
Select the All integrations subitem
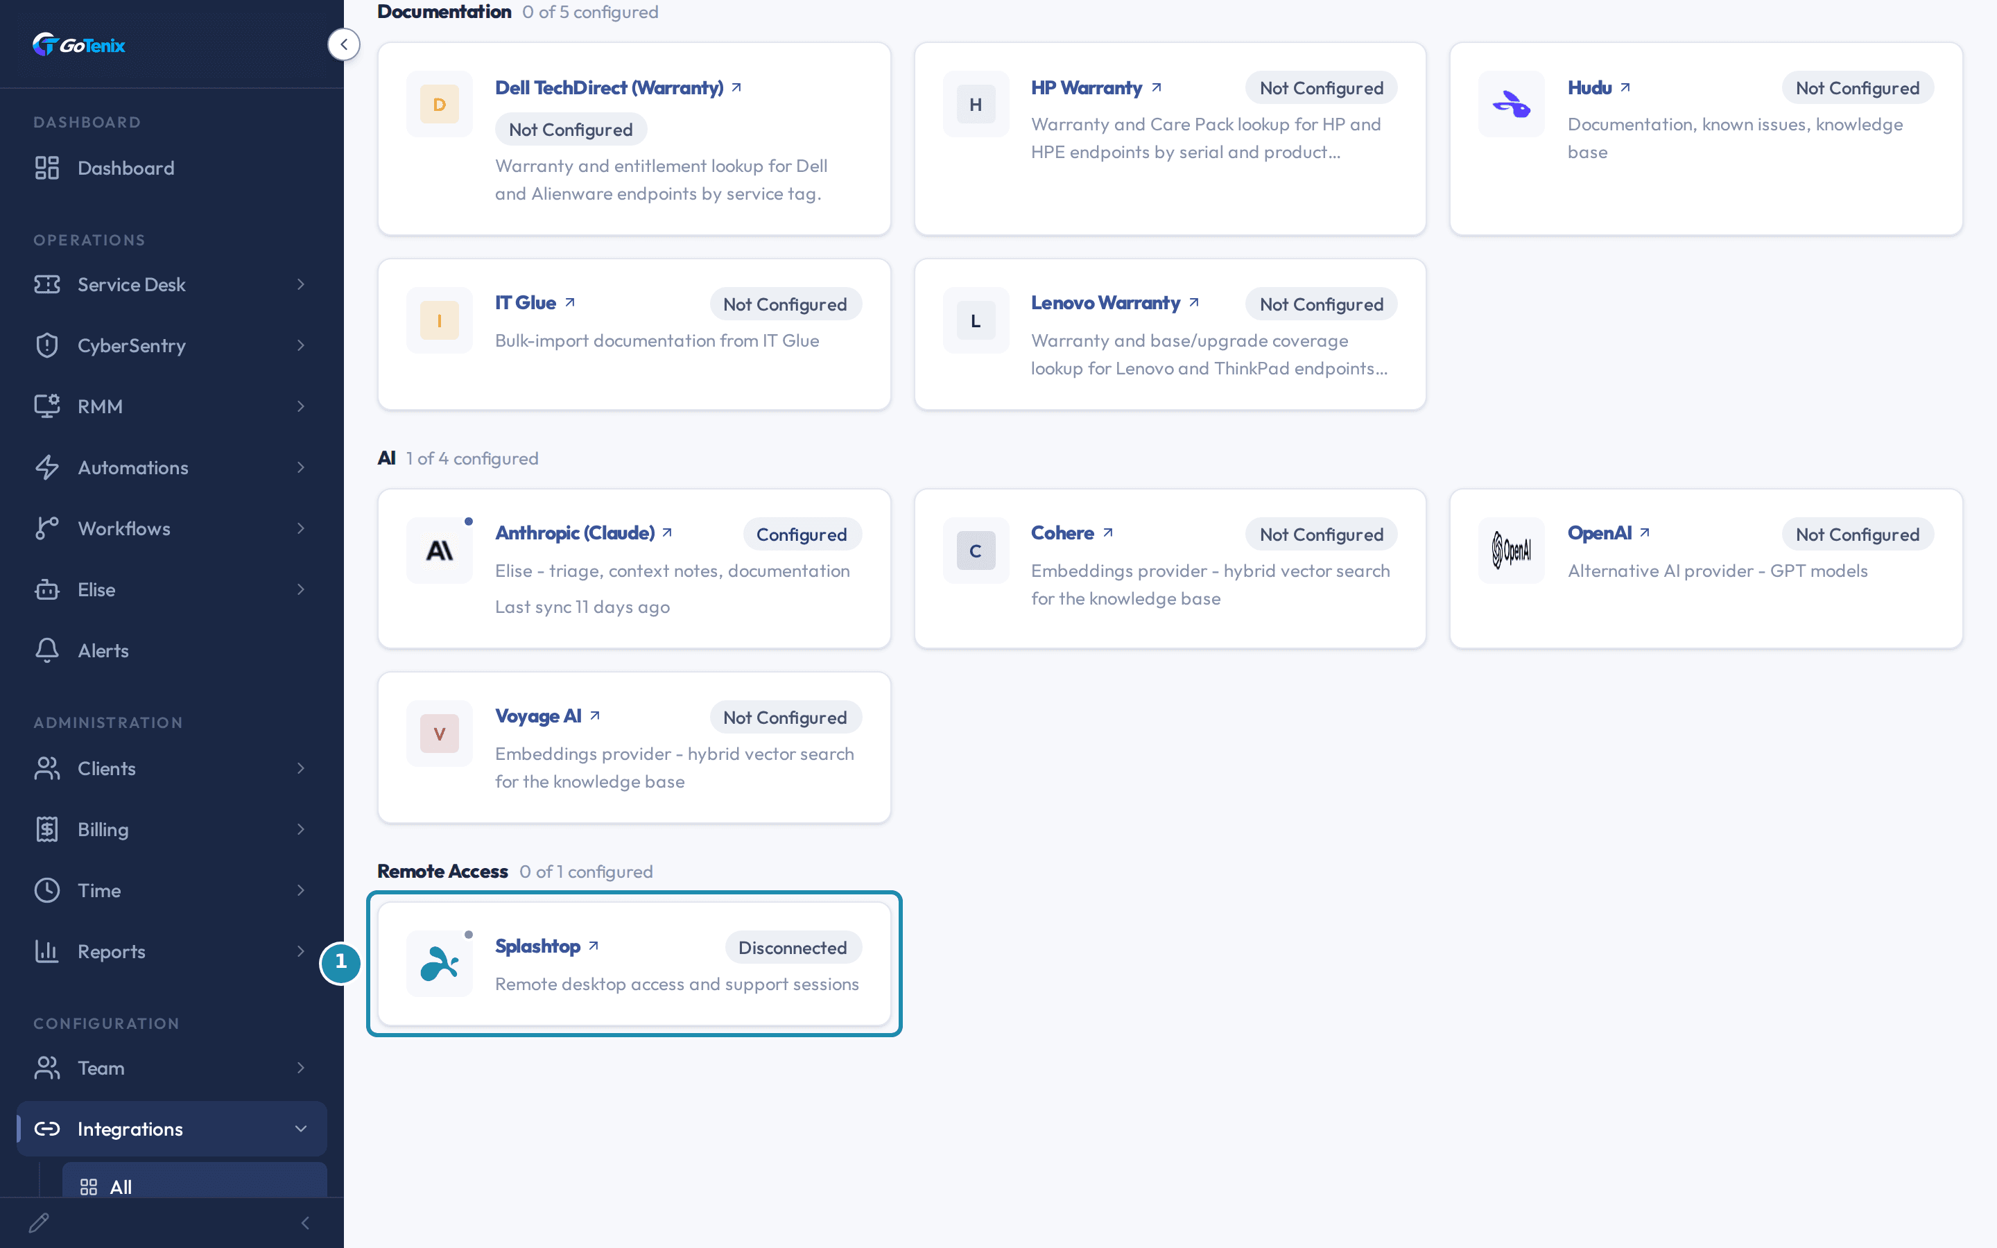coord(195,1186)
